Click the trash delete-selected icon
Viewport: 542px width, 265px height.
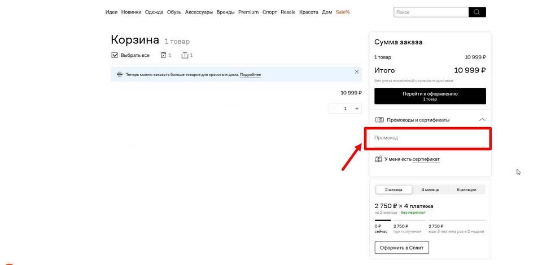point(163,55)
